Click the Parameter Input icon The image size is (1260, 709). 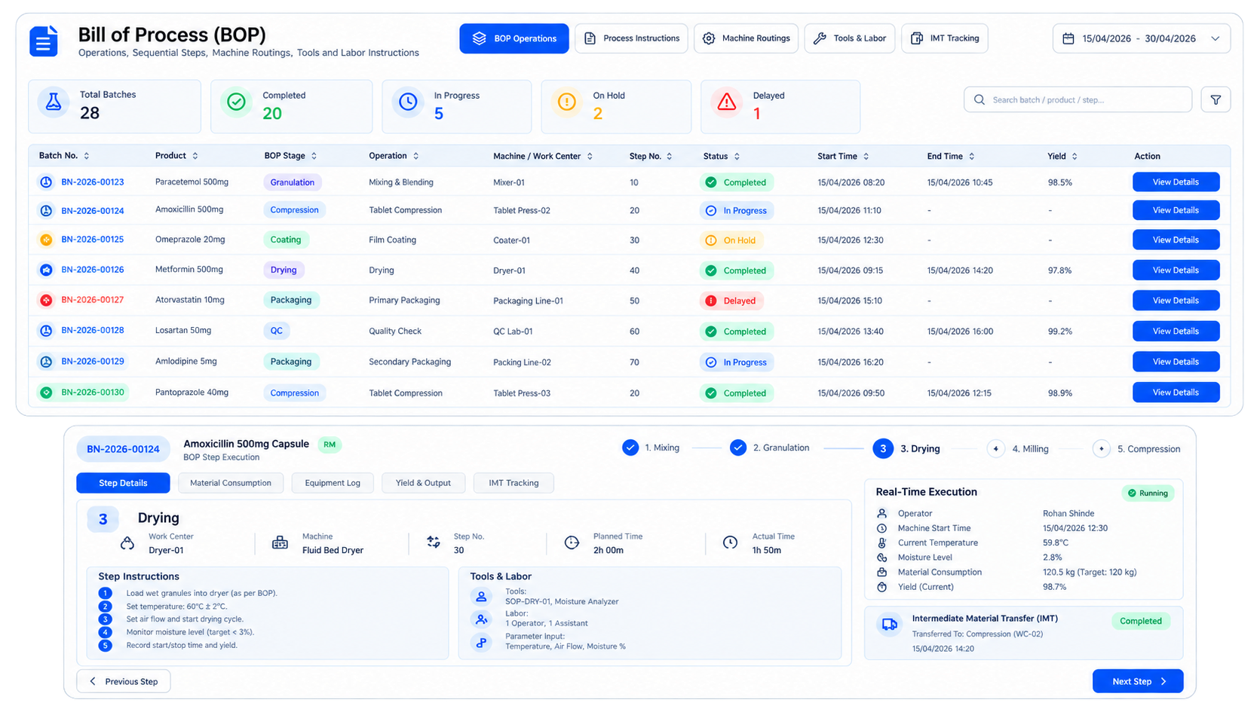[x=481, y=643]
